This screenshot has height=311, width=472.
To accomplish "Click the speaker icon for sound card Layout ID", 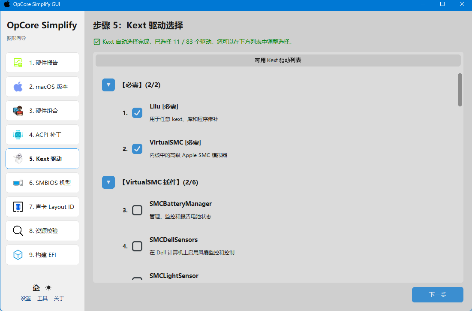I will [x=18, y=207].
